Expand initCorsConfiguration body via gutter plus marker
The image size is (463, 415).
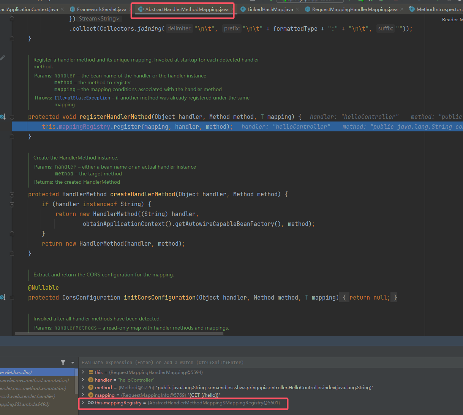coord(12,297)
